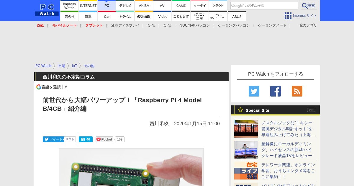Read the テレワーク関連 article link
Image resolution: width=354 pixels, height=186 pixels.
[288, 171]
